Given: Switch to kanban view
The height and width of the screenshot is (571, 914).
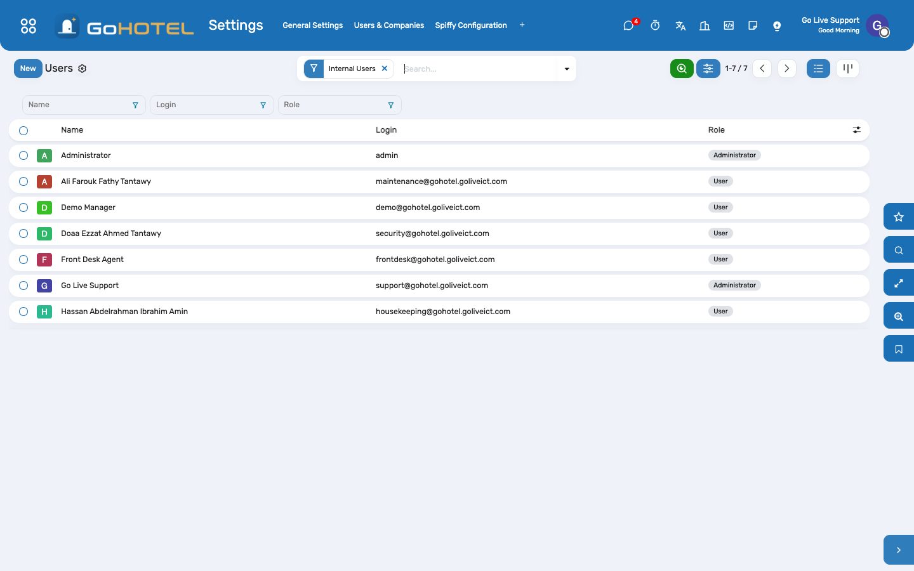Looking at the screenshot, I should tap(847, 69).
